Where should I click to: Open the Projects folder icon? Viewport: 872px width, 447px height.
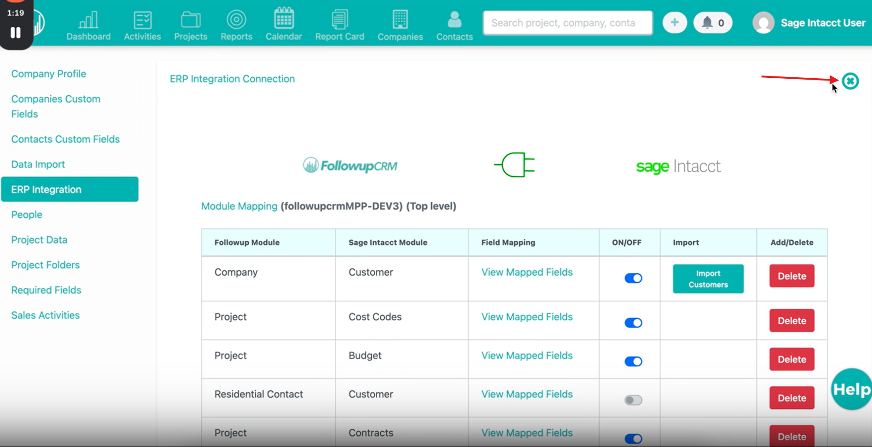click(190, 20)
